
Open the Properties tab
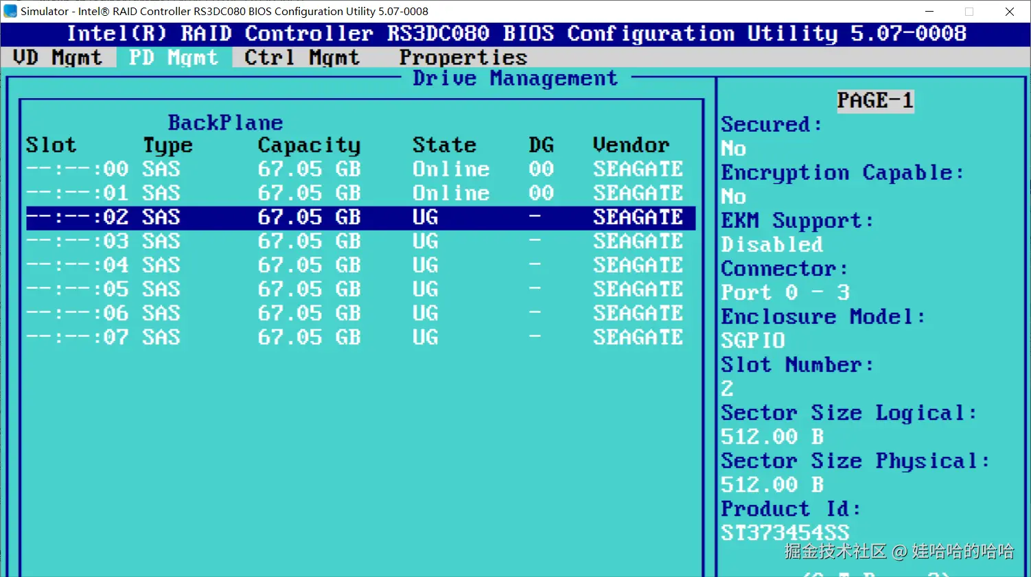463,58
